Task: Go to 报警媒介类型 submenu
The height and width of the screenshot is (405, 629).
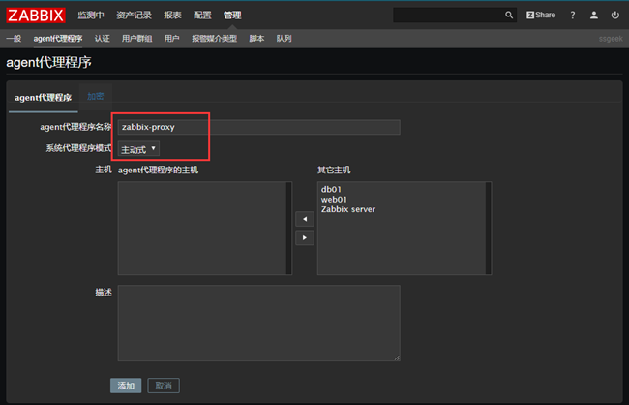Action: click(214, 39)
